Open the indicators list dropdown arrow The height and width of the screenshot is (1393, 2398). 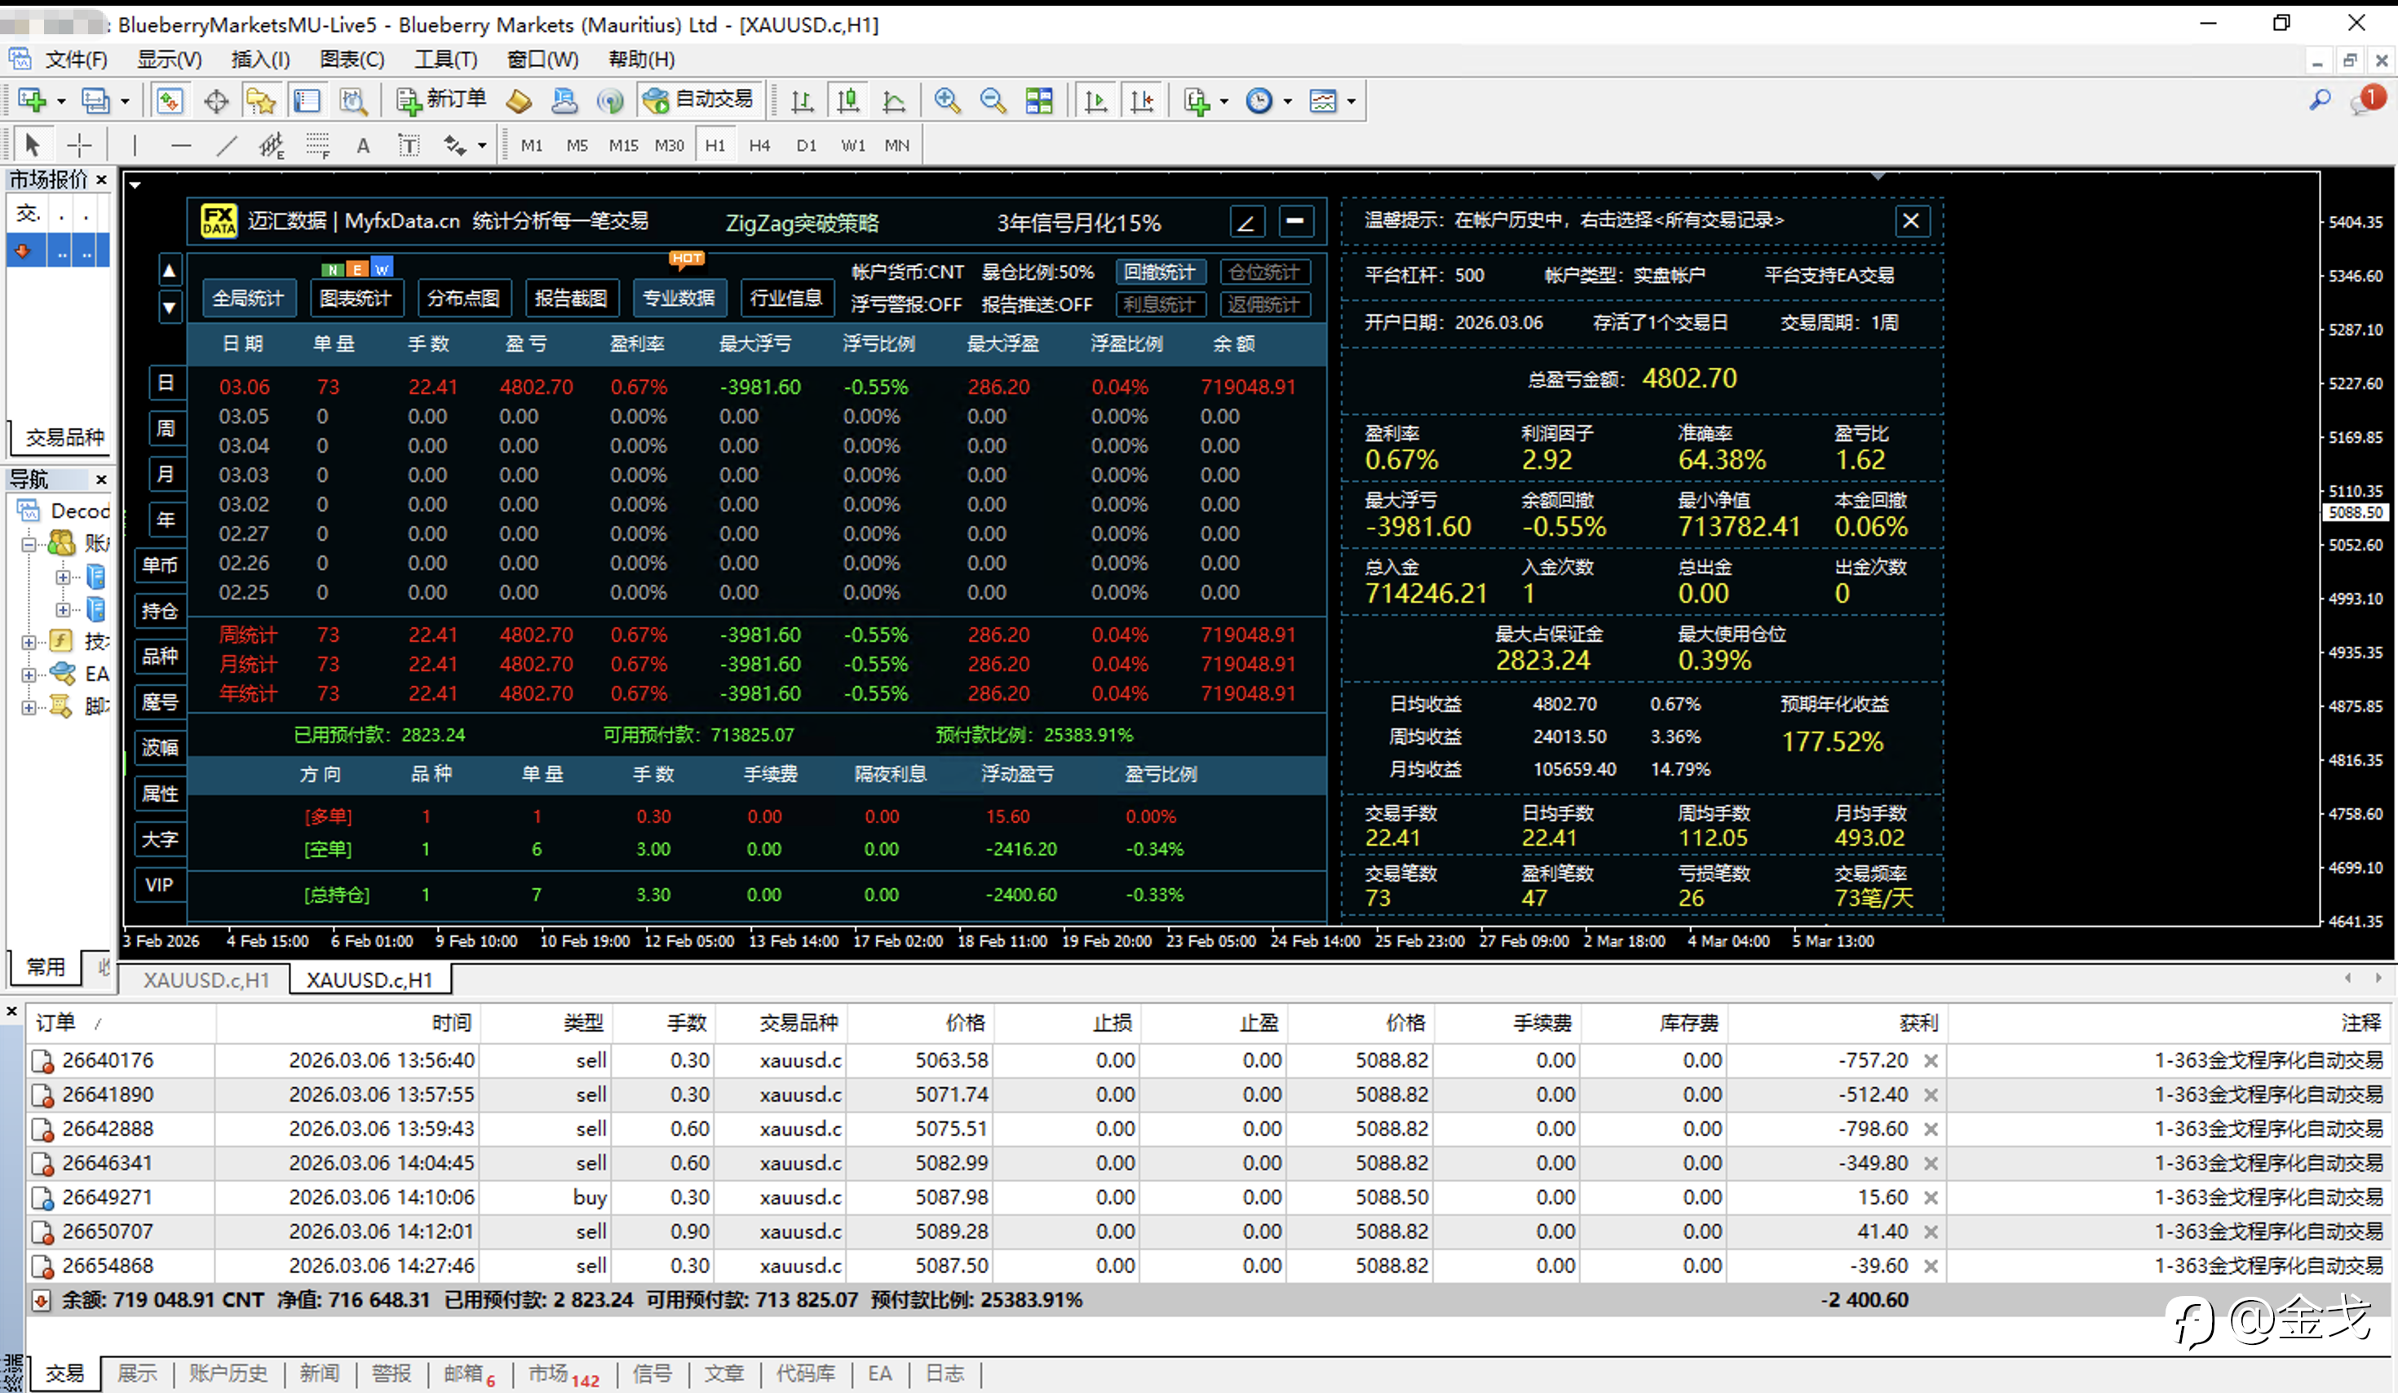(1223, 101)
